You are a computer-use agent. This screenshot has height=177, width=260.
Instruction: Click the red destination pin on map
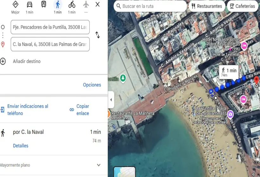click(x=256, y=80)
